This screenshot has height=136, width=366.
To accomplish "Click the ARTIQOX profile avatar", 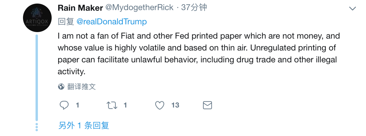I will click(37, 18).
